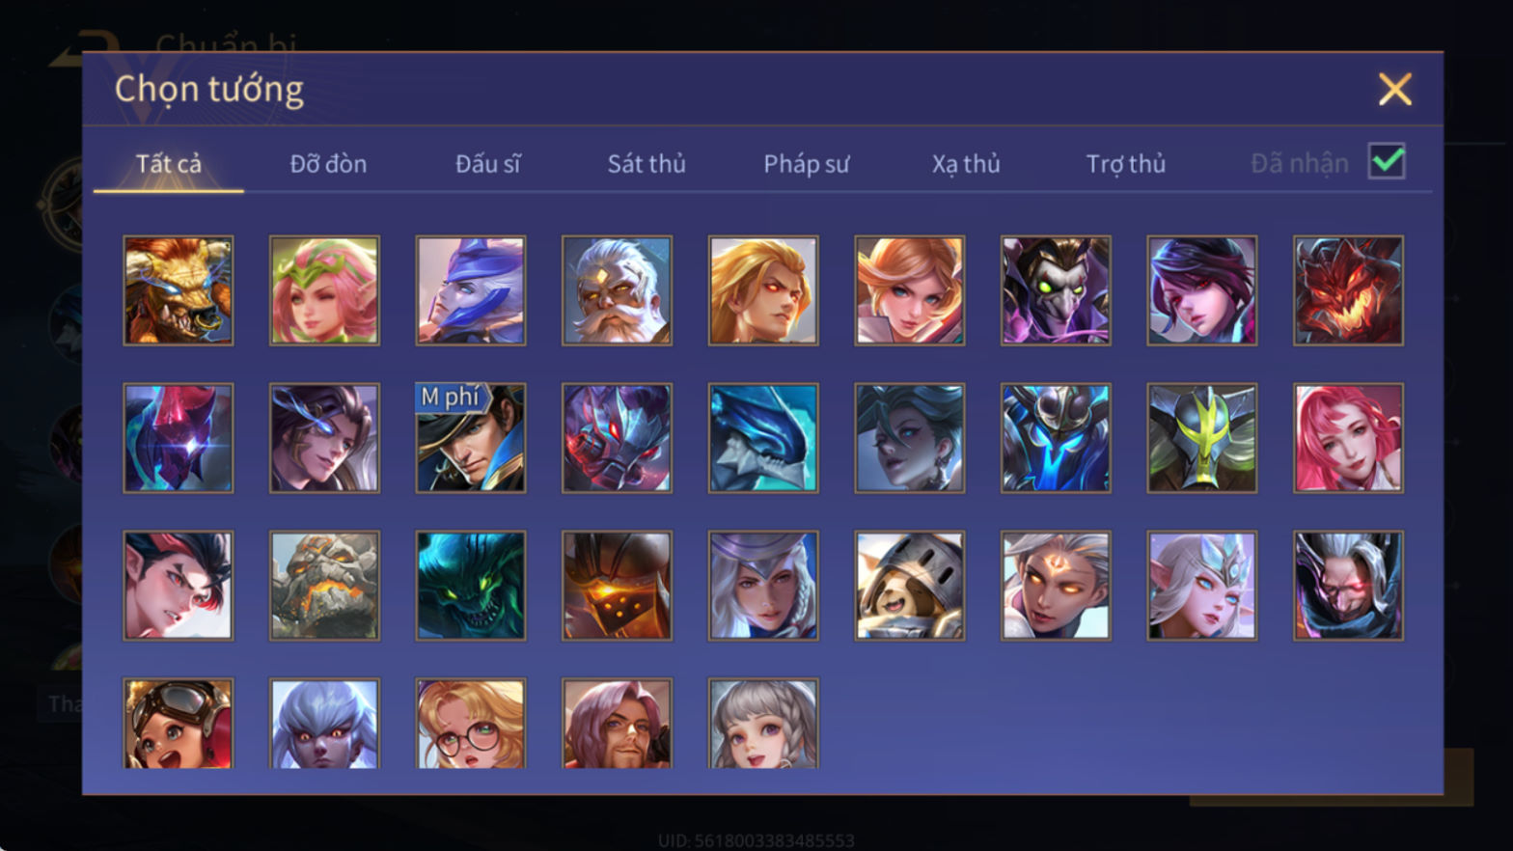Select the "Đấu sĩ" tab
This screenshot has width=1513, height=851.
coord(487,164)
